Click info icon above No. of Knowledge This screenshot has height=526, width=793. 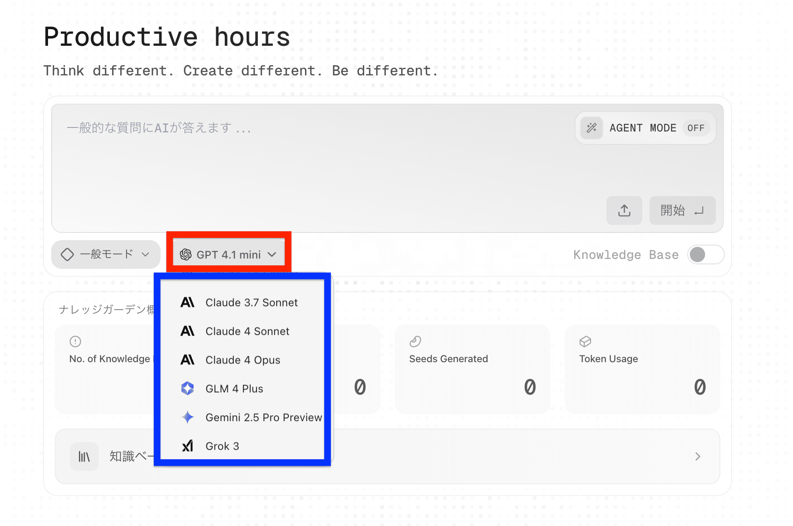pyautogui.click(x=75, y=342)
